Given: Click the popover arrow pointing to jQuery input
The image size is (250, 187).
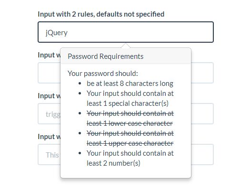Looking at the screenshot, I should tap(126, 45).
